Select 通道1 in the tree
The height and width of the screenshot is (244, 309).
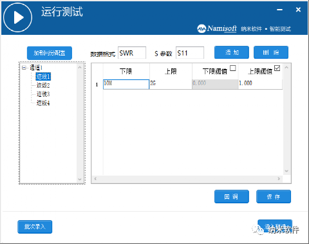(x=36, y=68)
